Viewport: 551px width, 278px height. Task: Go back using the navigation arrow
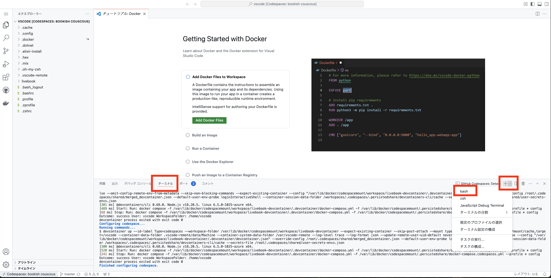click(188, 4)
